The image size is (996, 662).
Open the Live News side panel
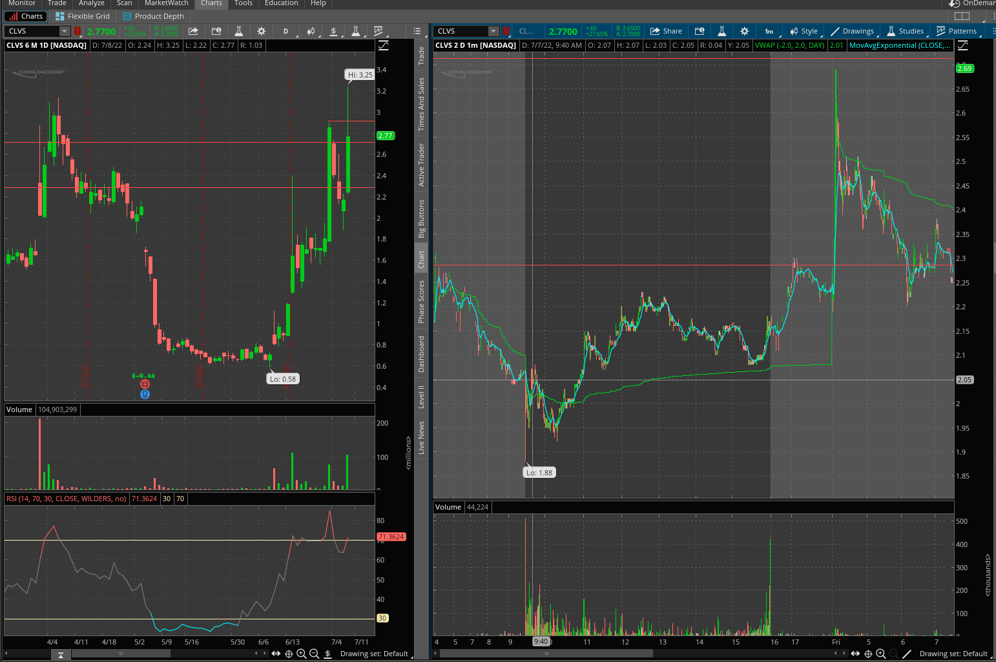pyautogui.click(x=421, y=437)
